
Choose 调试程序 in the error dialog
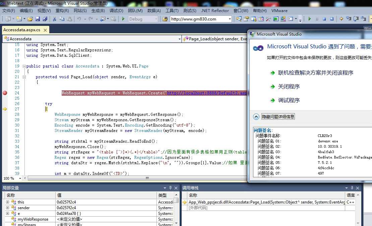coord(289,100)
